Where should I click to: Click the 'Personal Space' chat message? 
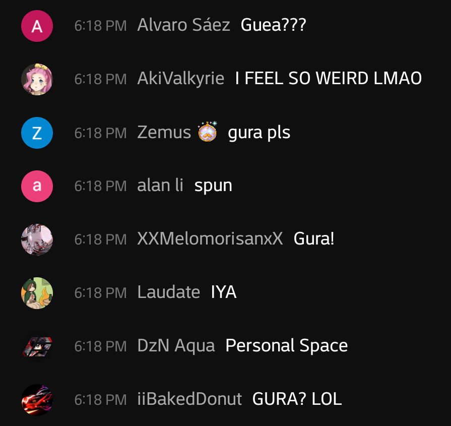tap(287, 346)
